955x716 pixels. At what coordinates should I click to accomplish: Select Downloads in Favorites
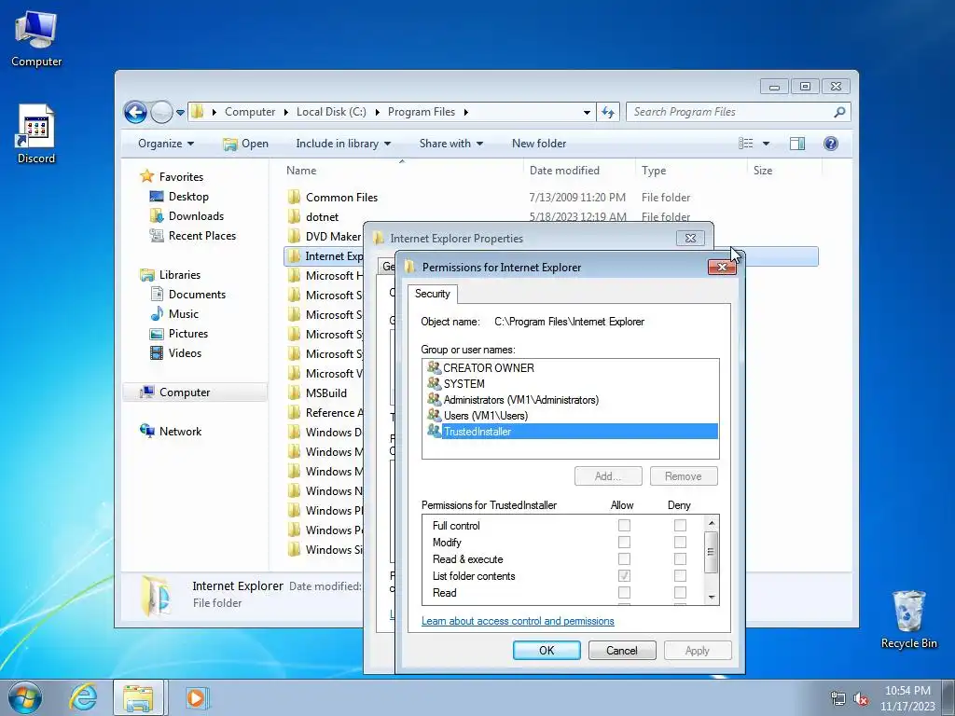(196, 216)
